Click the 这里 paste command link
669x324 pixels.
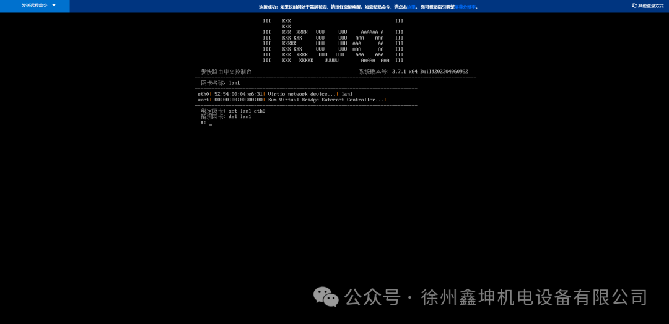pyautogui.click(x=411, y=7)
